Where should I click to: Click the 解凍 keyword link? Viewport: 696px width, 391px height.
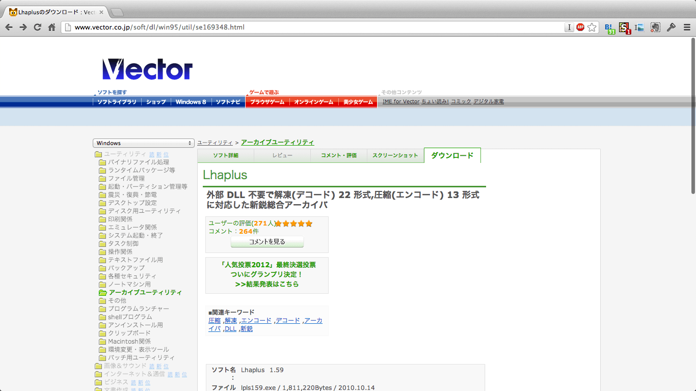231,321
